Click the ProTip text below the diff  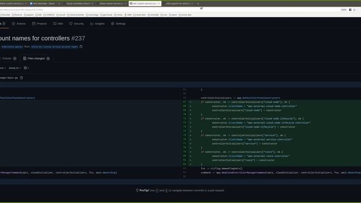click(182, 191)
